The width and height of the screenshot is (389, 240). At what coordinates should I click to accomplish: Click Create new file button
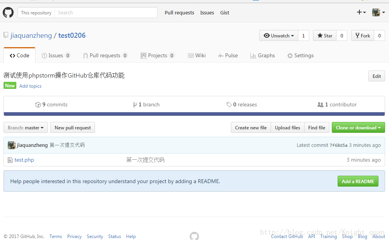click(x=251, y=127)
